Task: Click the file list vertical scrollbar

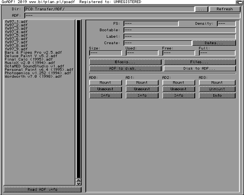Action: pyautogui.click(x=79, y=99)
